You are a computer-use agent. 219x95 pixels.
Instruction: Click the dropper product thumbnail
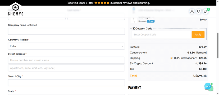pos(134,20)
